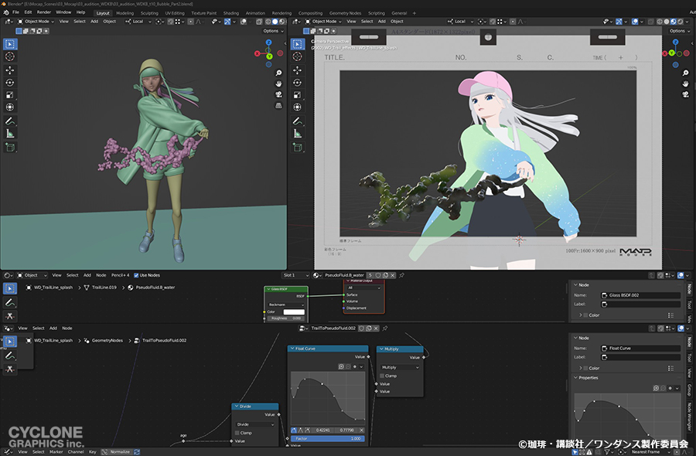Pin the PseudoFluid.B_water material node tree
696x456 pixels.
pyautogui.click(x=402, y=275)
